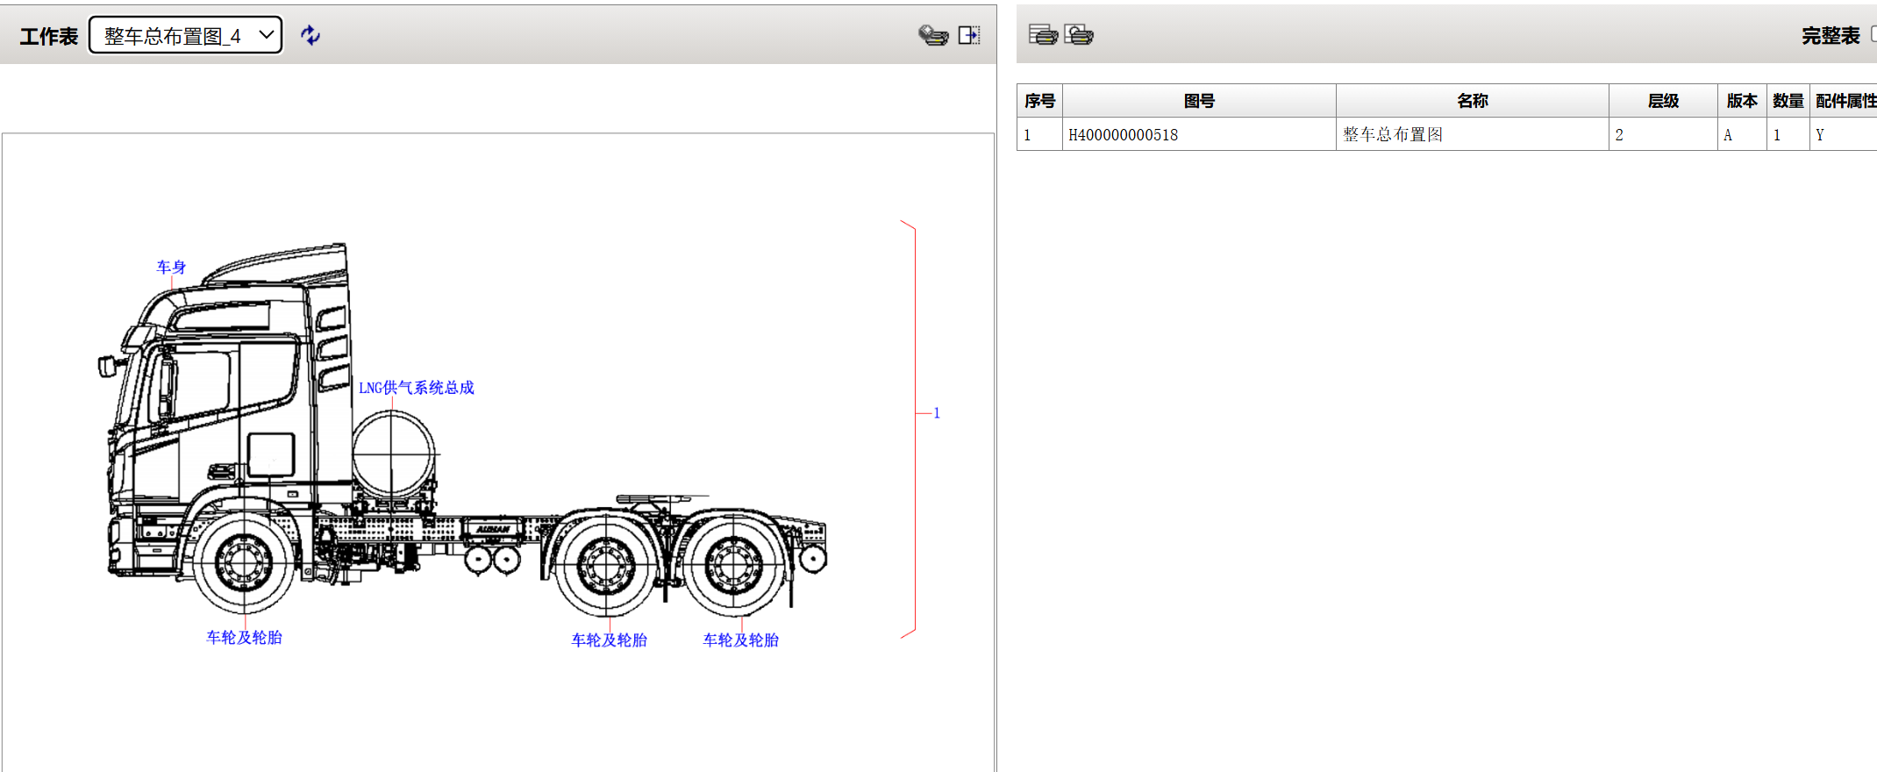This screenshot has height=772, width=1877.
Task: Select the 车身 label on the truck diagram
Action: pos(171,267)
